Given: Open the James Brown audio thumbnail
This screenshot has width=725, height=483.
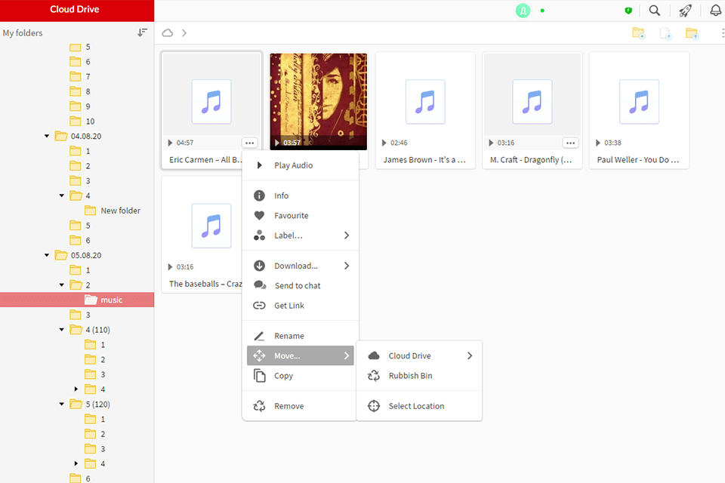Looking at the screenshot, I should coord(425,101).
